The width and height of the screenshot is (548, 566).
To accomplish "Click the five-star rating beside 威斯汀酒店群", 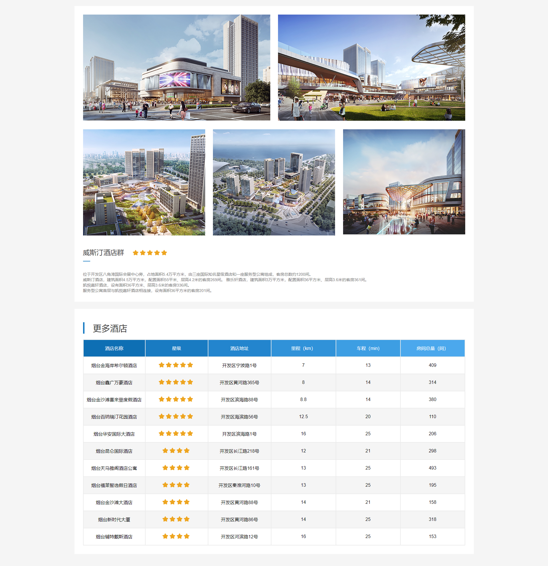I will (x=150, y=253).
